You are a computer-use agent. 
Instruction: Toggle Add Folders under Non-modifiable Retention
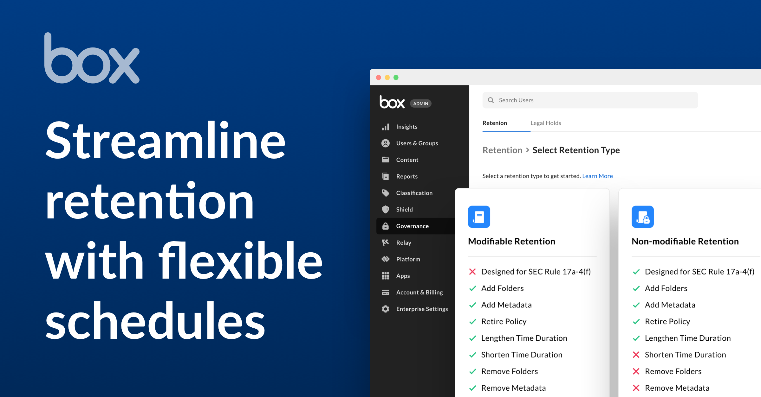click(x=636, y=288)
